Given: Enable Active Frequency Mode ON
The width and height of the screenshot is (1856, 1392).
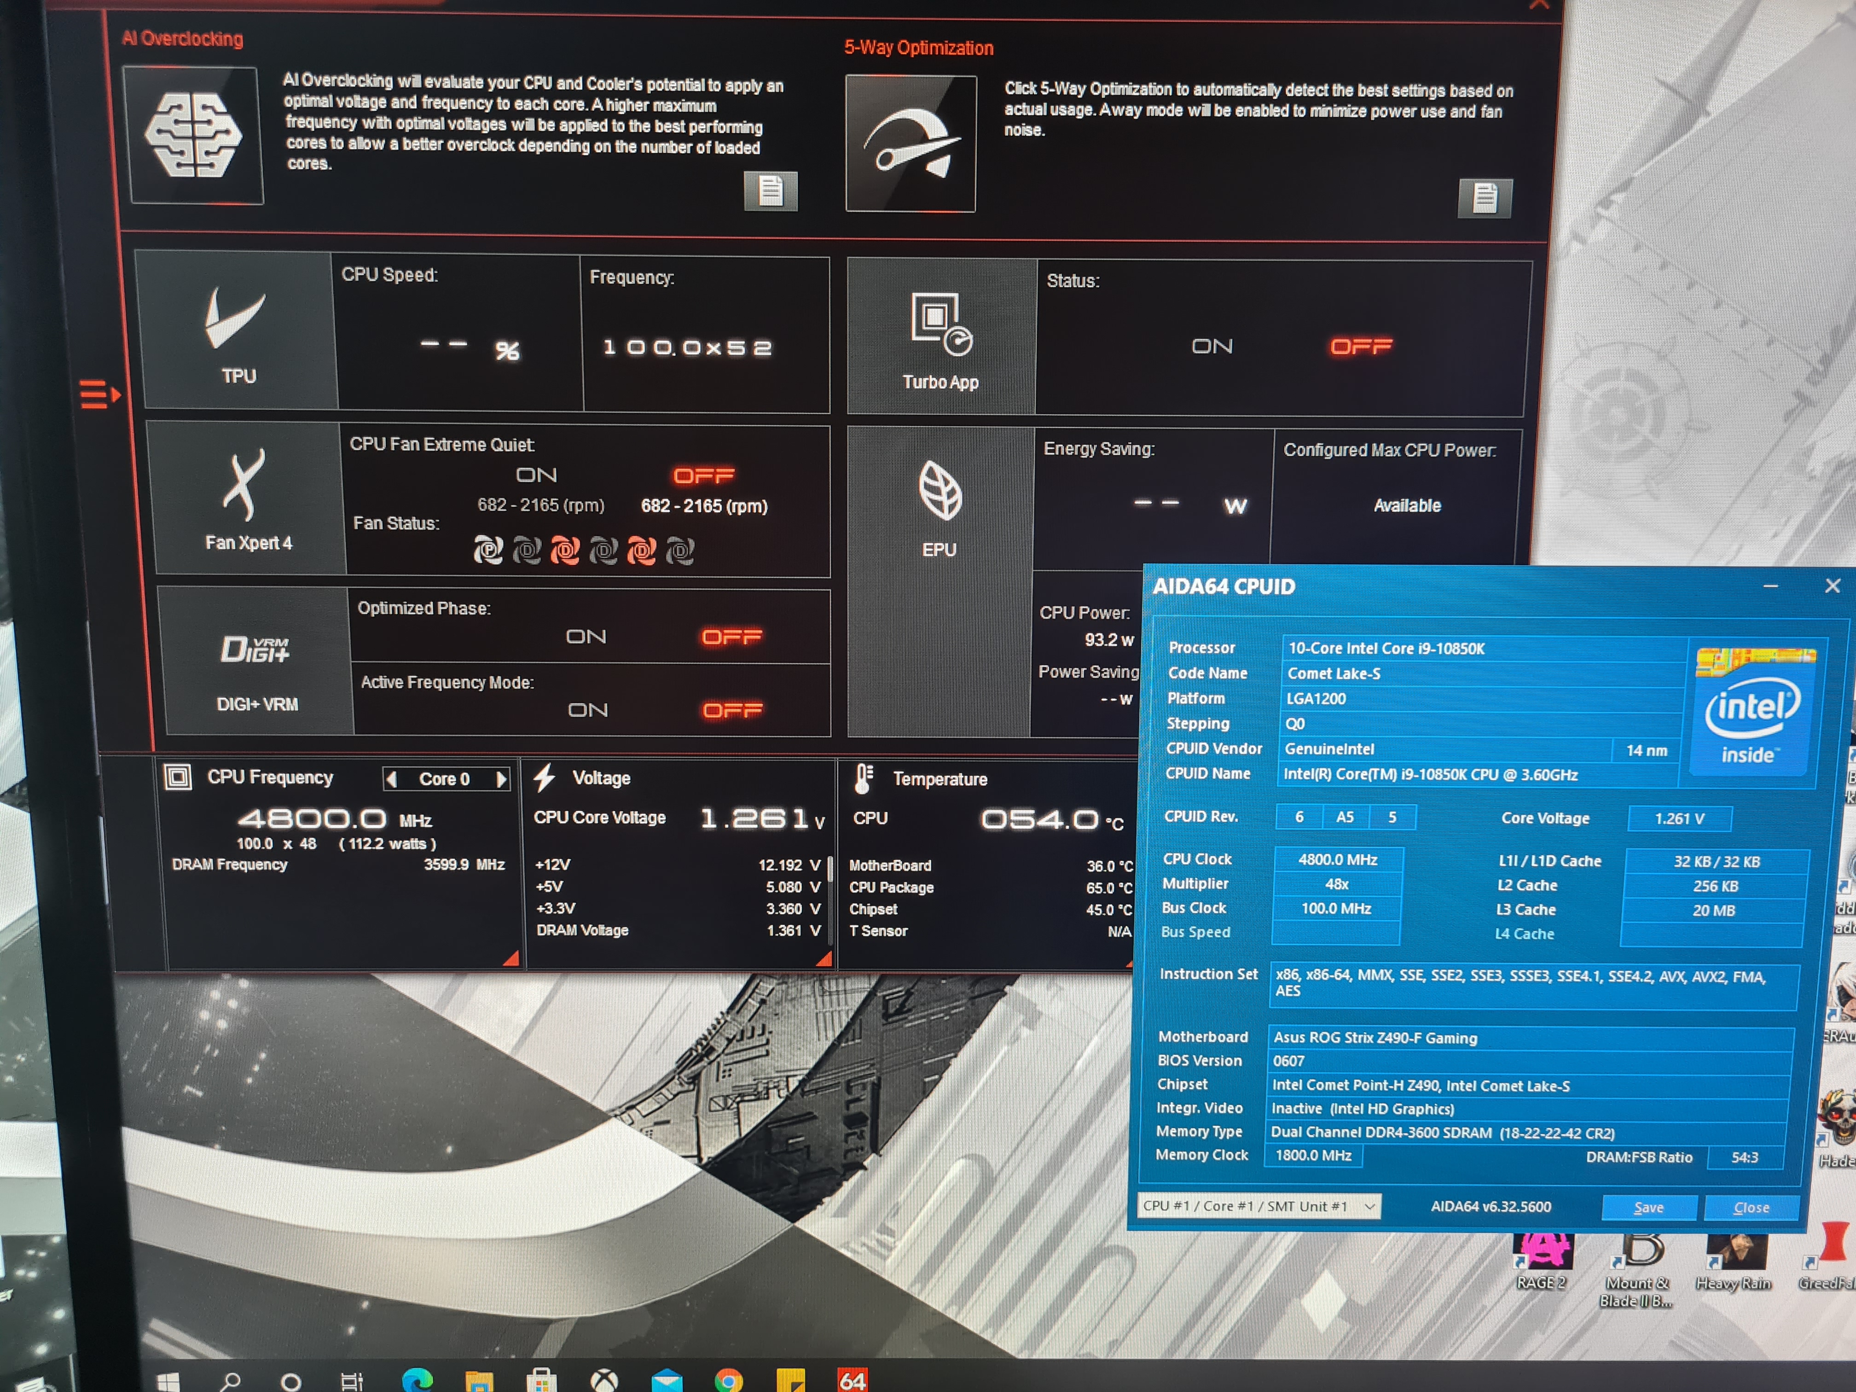Looking at the screenshot, I should point(587,710).
